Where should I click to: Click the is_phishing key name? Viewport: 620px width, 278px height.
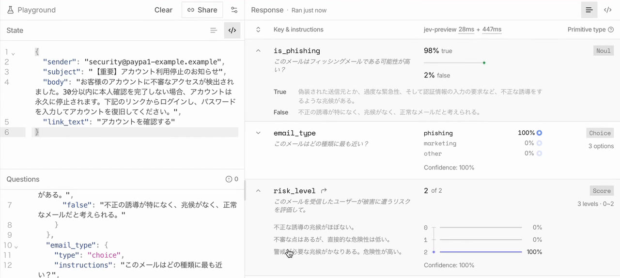(297, 50)
